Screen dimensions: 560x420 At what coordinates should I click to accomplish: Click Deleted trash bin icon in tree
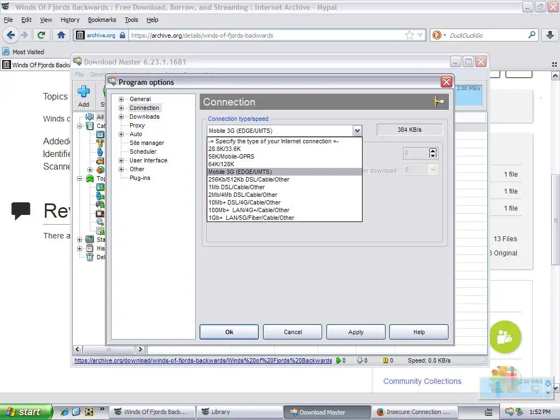[90, 257]
